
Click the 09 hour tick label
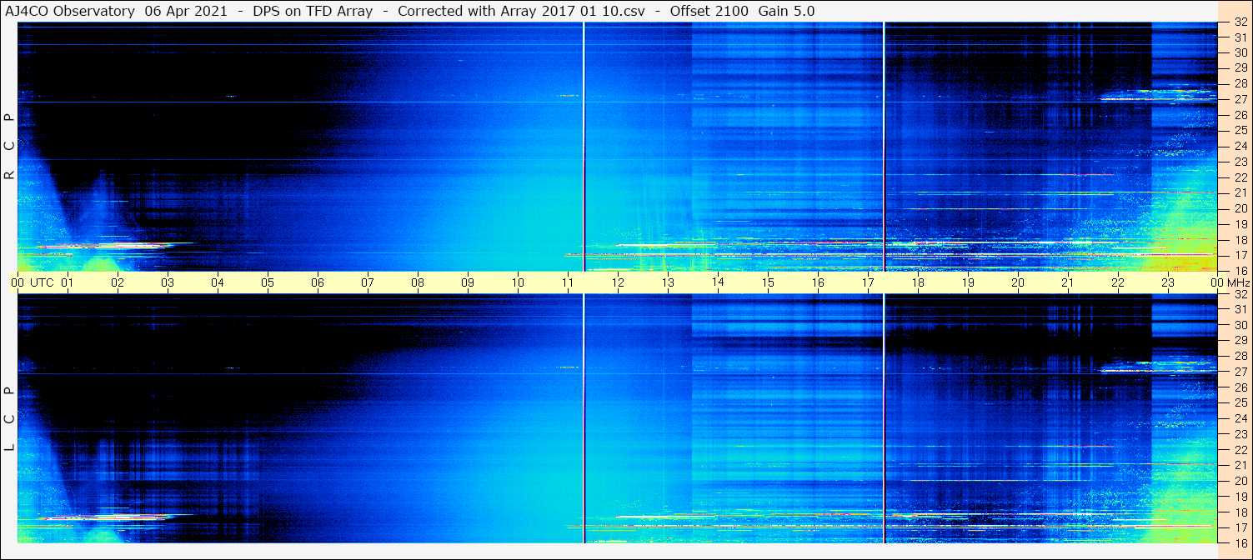[468, 282]
